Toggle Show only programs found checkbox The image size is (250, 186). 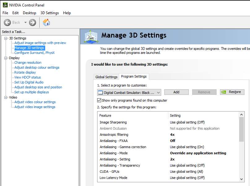99,100
